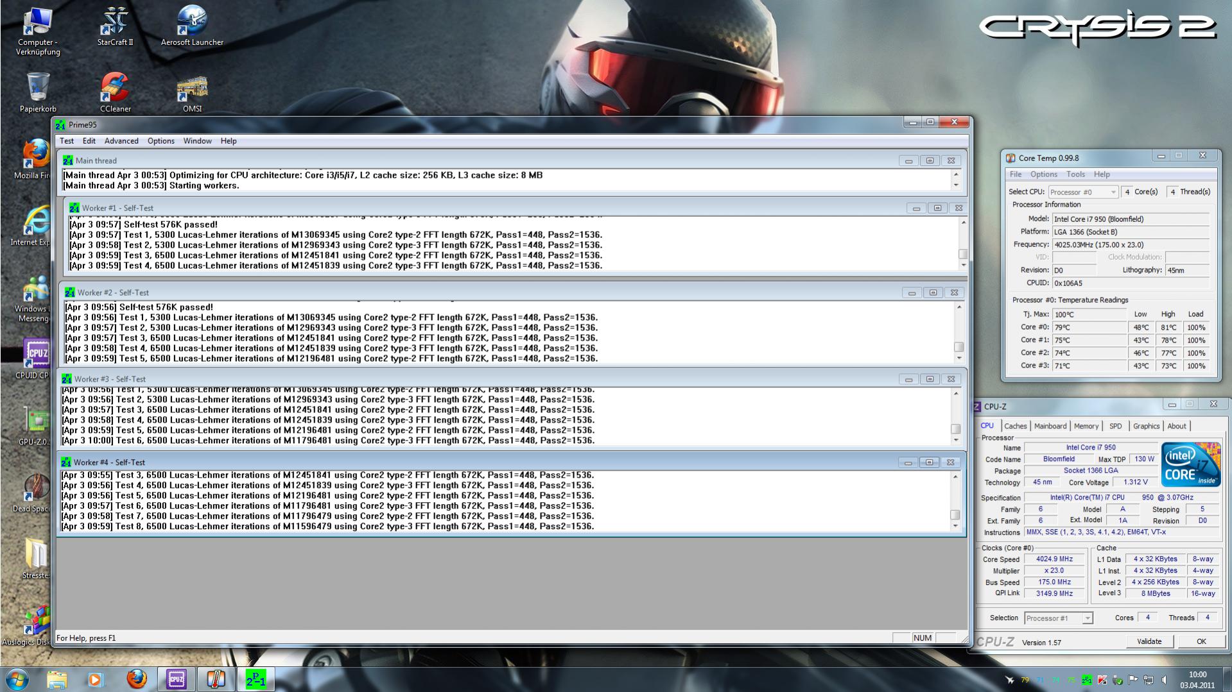This screenshot has height=692, width=1232.
Task: Click the Core Temp frequency value 4025.03MHz
Action: 1131,244
